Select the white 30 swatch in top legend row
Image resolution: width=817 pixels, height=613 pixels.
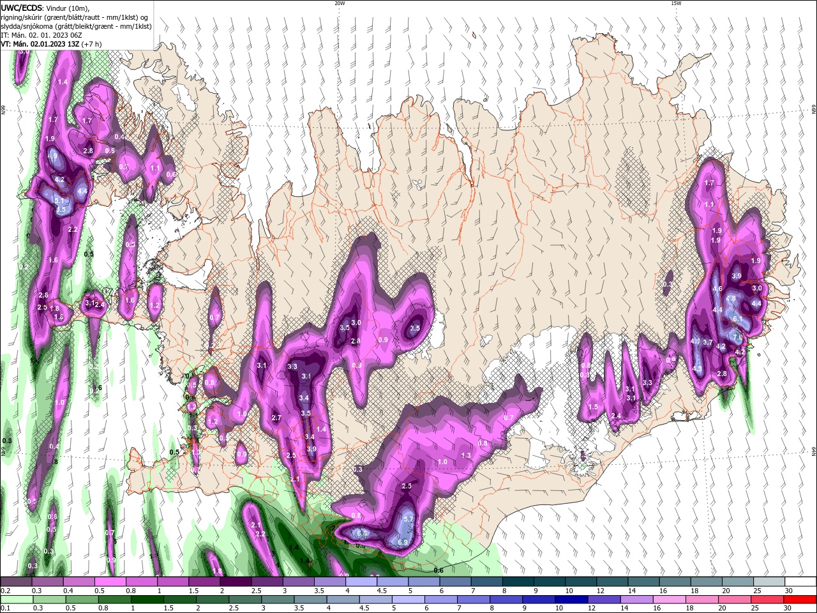(799, 582)
